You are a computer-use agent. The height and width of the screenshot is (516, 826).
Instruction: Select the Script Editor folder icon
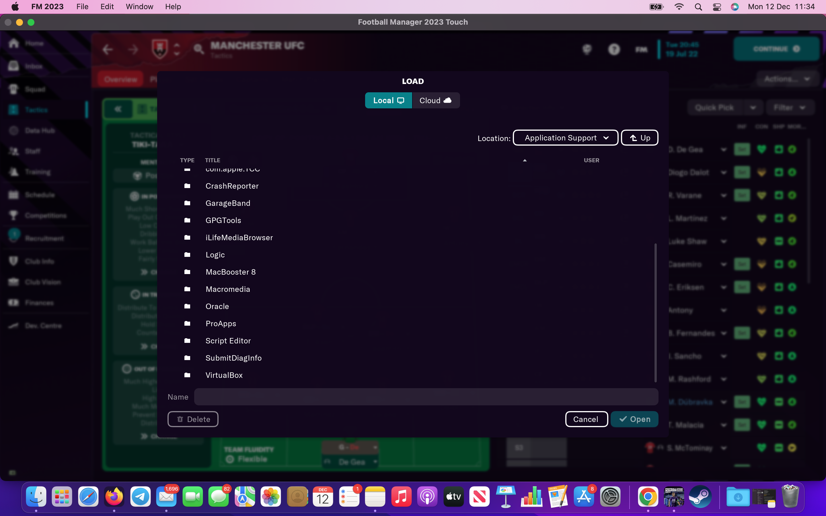187,341
